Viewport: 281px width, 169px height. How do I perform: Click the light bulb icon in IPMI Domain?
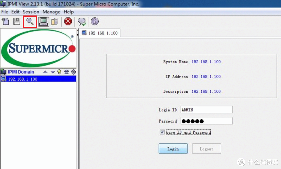[59, 72]
